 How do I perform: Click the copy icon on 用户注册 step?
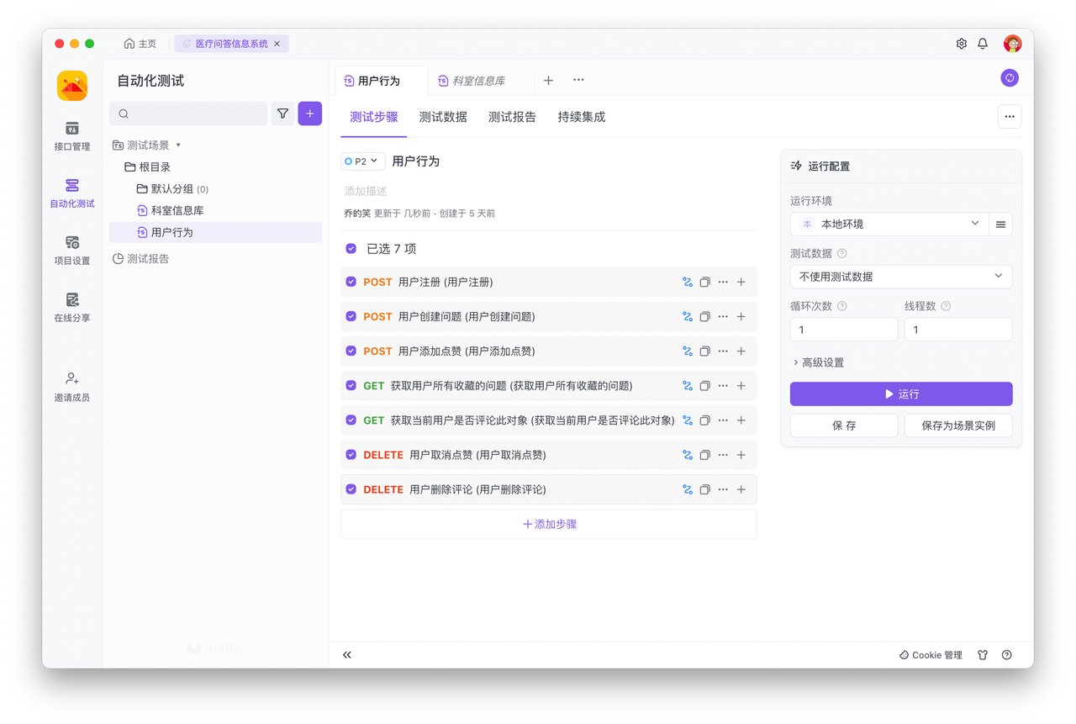(x=705, y=283)
